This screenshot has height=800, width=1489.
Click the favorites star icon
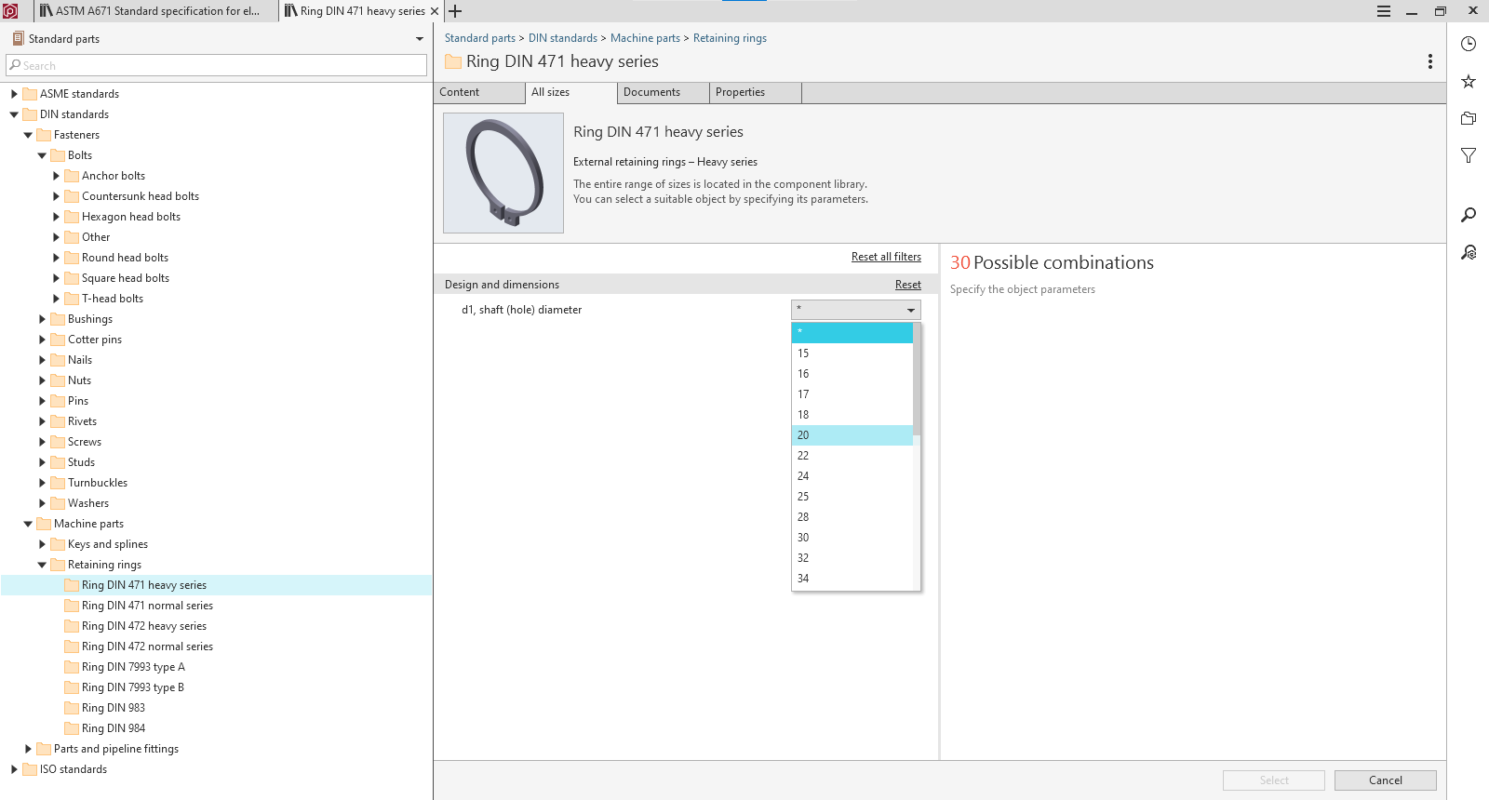[1469, 81]
